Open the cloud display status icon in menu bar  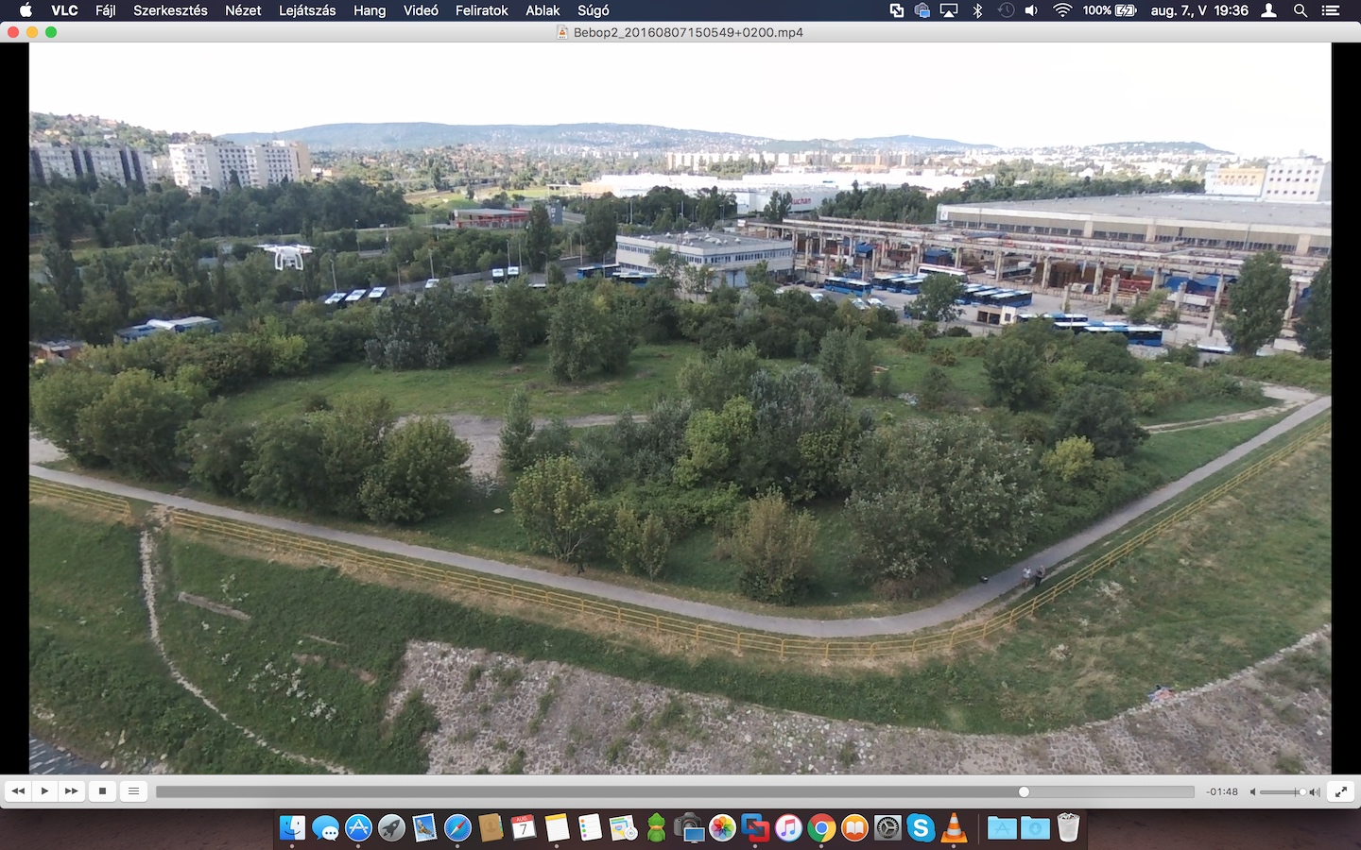(x=922, y=10)
